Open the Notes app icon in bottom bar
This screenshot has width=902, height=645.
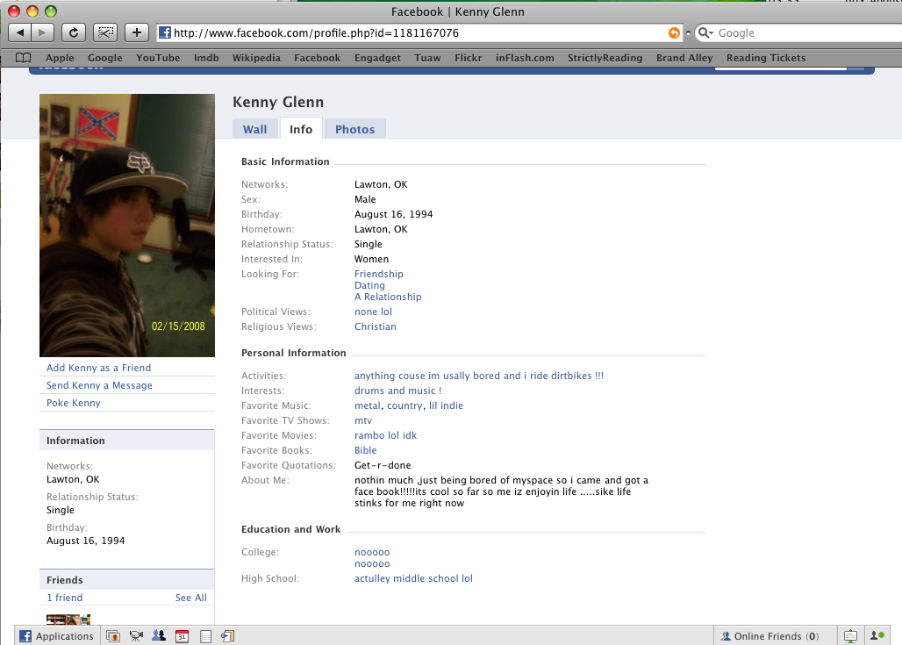coord(205,636)
